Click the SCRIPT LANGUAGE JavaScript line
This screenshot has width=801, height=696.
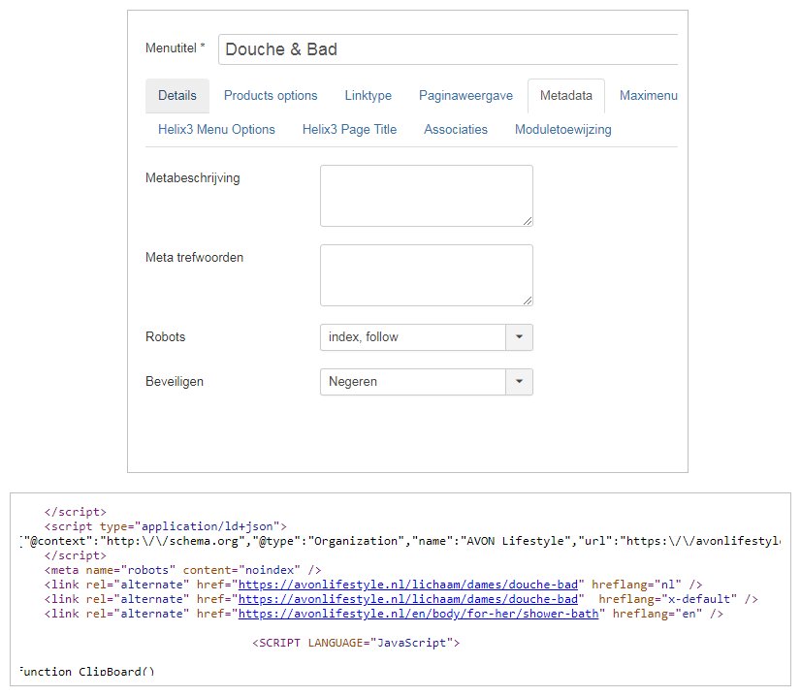coord(356,643)
